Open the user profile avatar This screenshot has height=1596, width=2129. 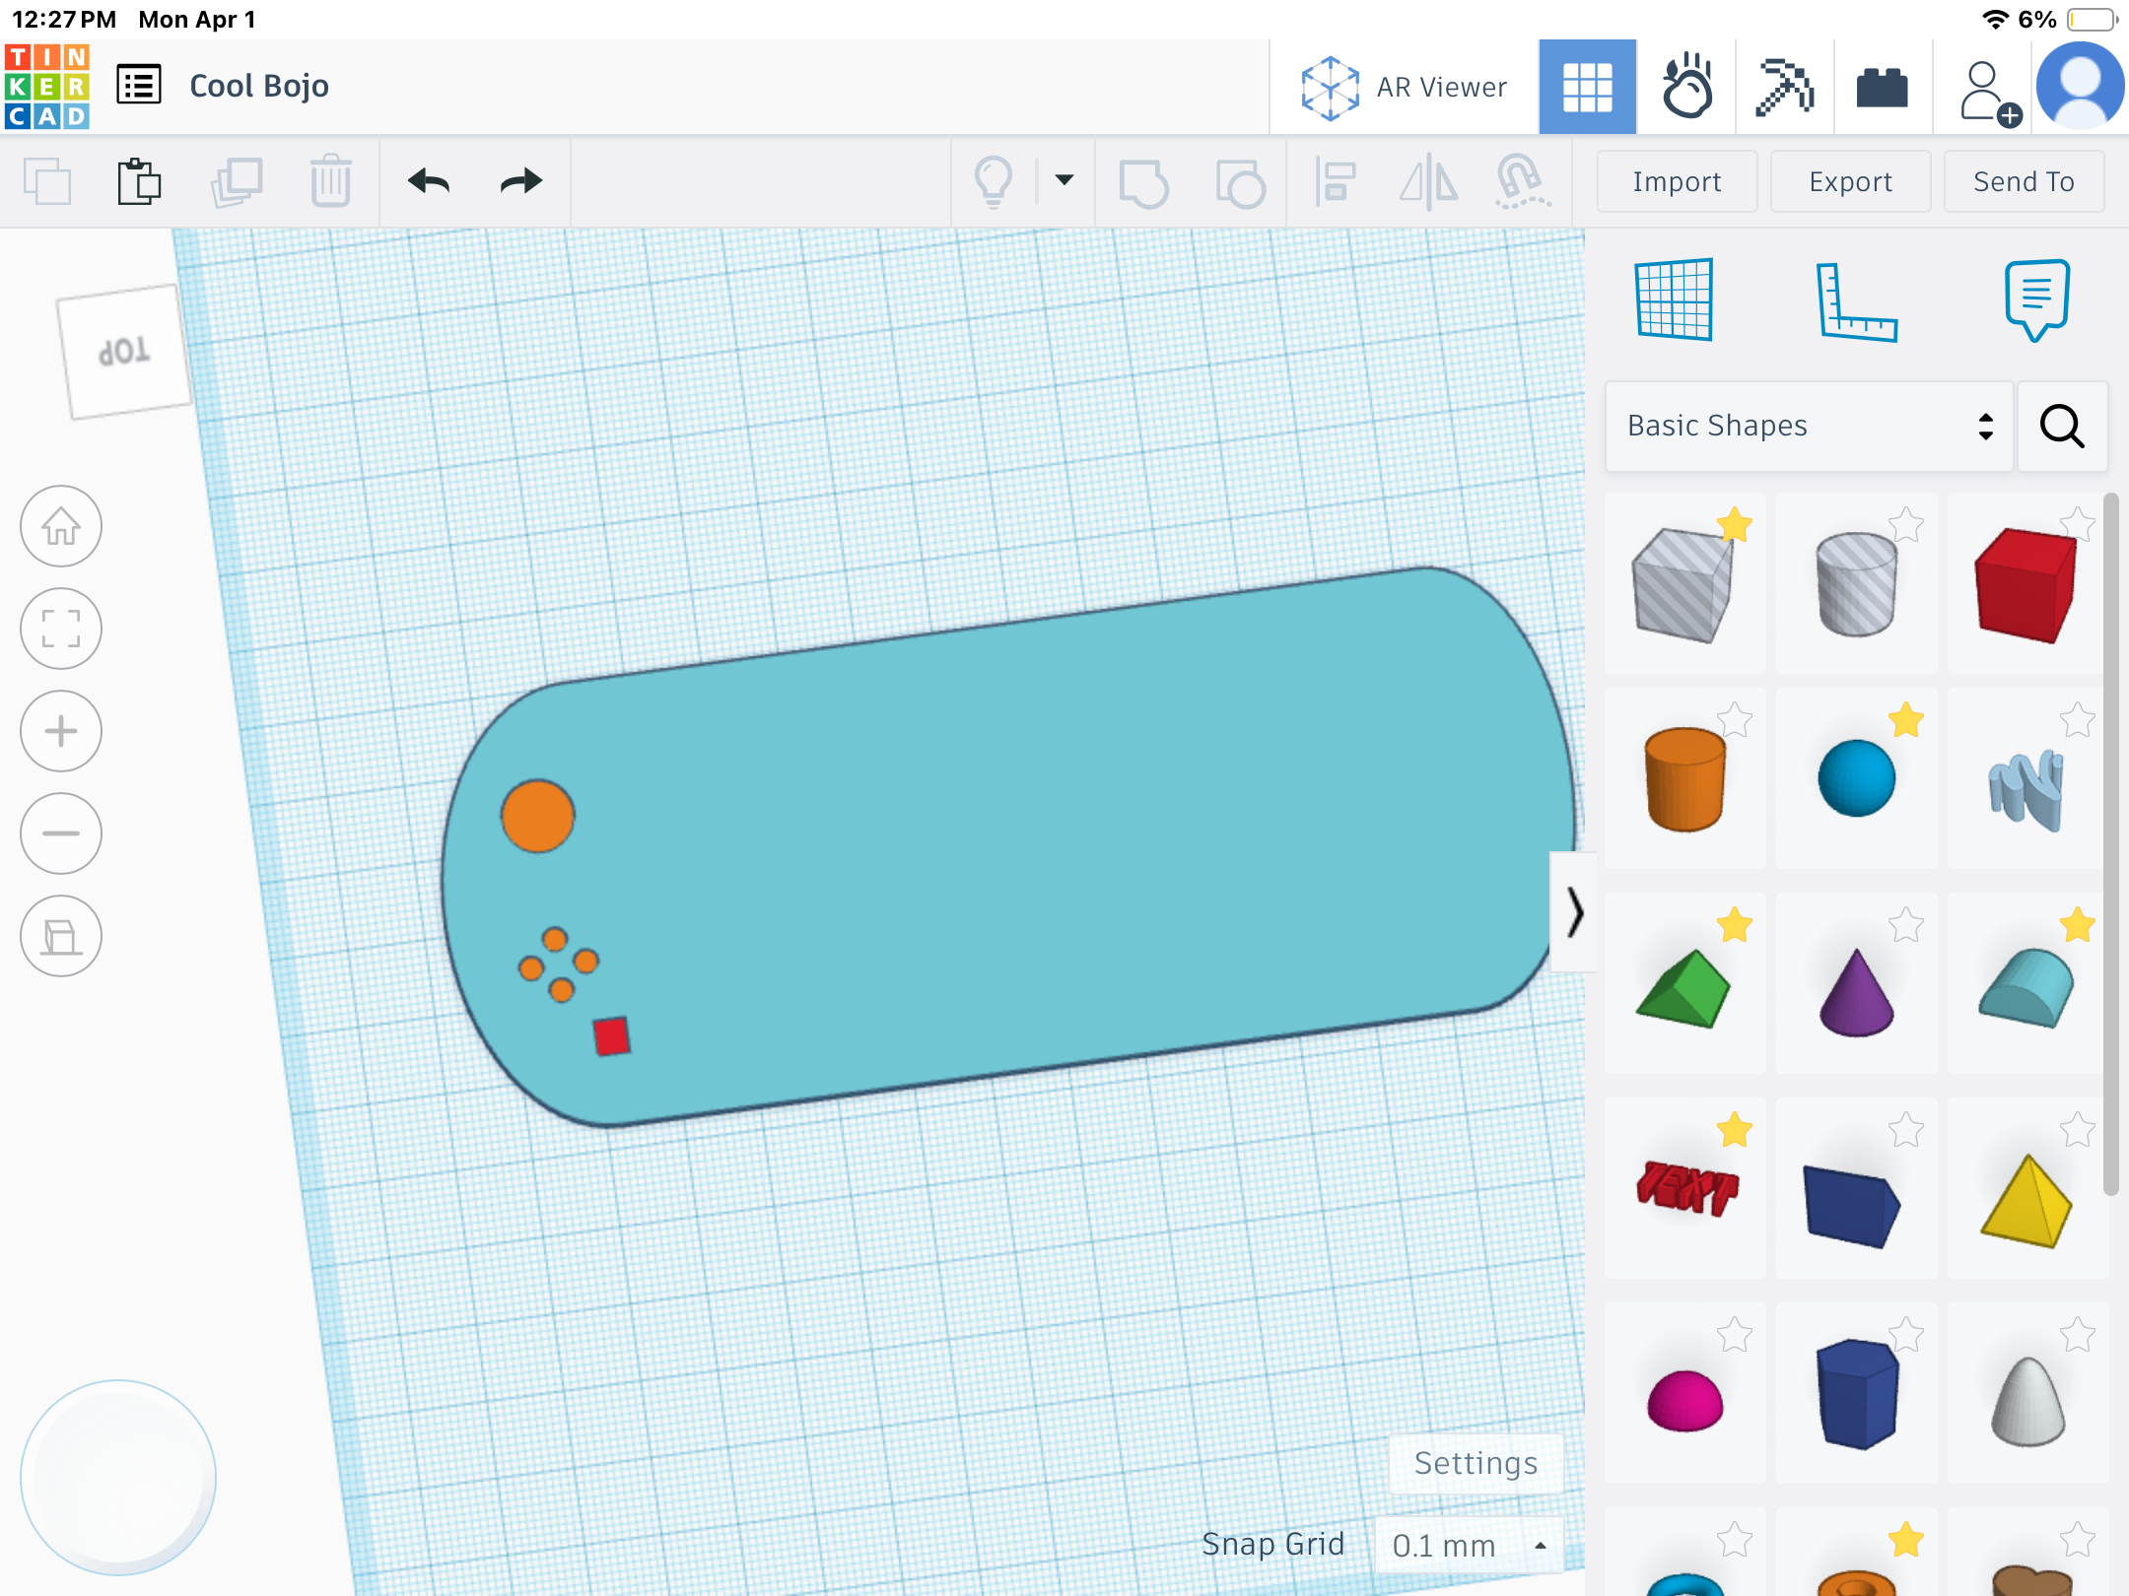(x=2080, y=87)
